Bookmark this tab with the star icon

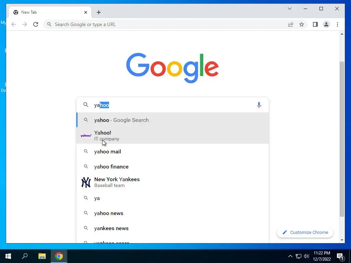302,24
